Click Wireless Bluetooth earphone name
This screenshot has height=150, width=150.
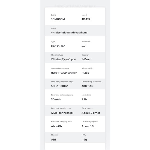[69, 32]
